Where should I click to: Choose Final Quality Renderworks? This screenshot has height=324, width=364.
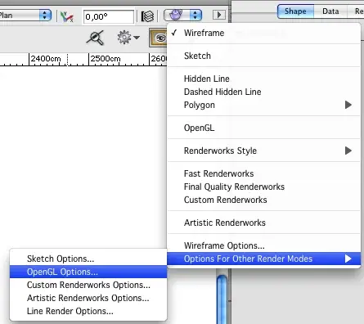click(263, 187)
